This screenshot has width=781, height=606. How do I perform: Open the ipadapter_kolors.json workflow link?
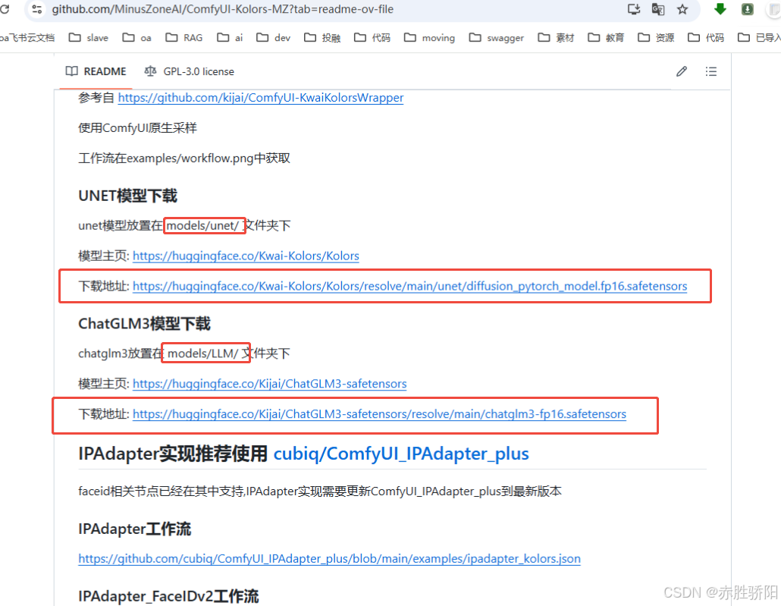(x=329, y=559)
